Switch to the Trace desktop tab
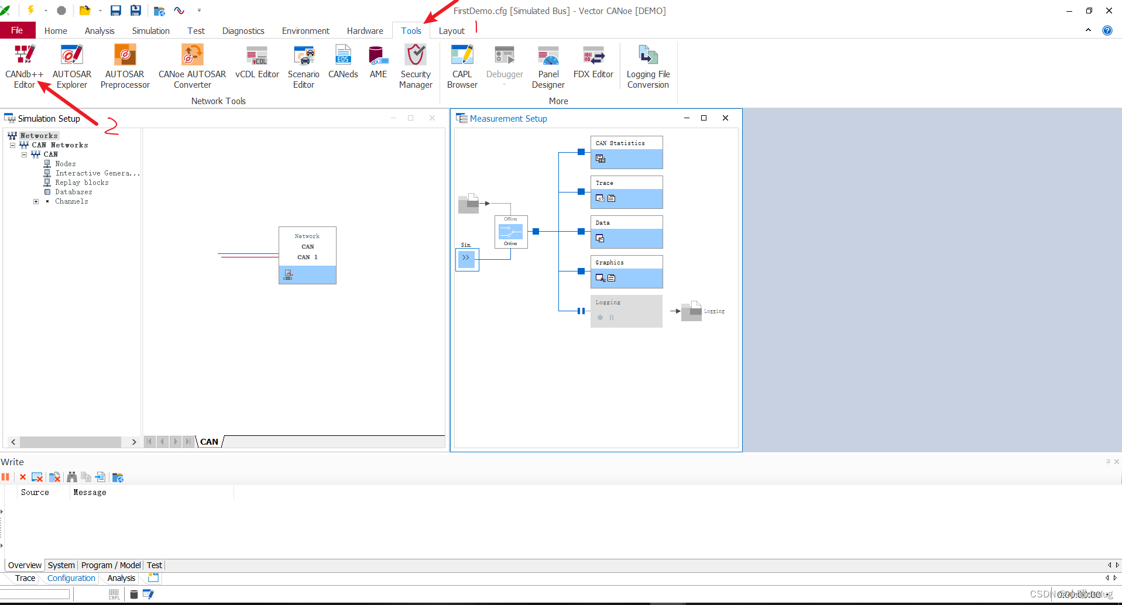The height and width of the screenshot is (605, 1122). click(x=25, y=578)
